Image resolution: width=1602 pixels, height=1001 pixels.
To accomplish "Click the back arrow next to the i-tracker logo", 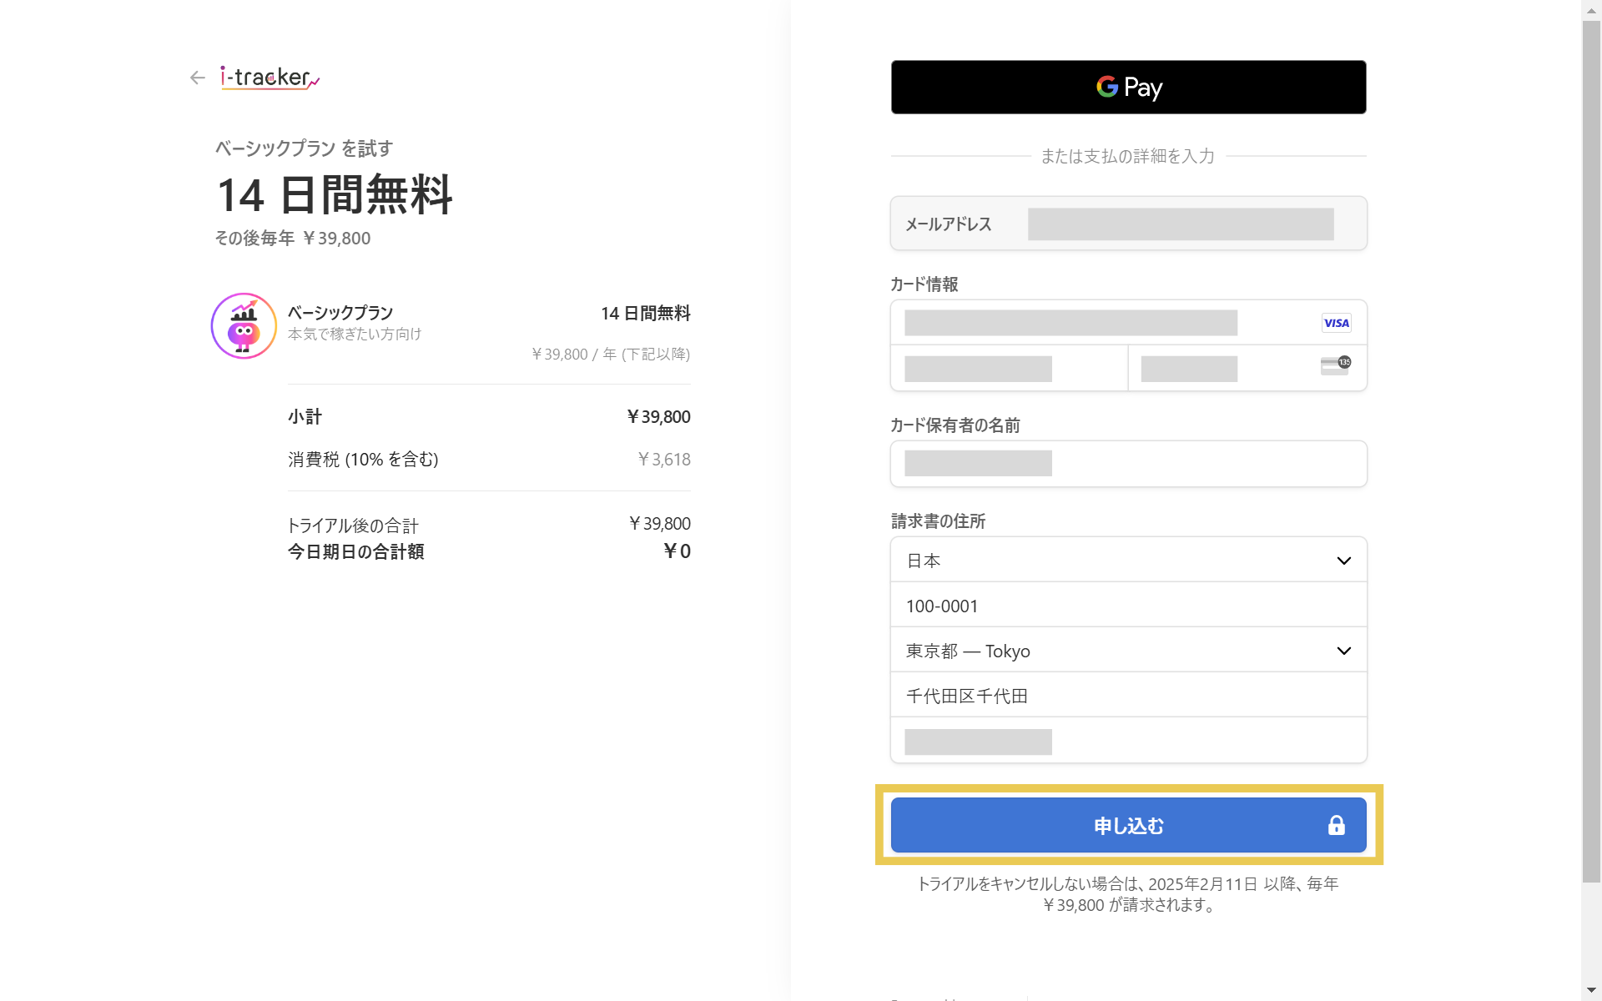I will tap(197, 78).
